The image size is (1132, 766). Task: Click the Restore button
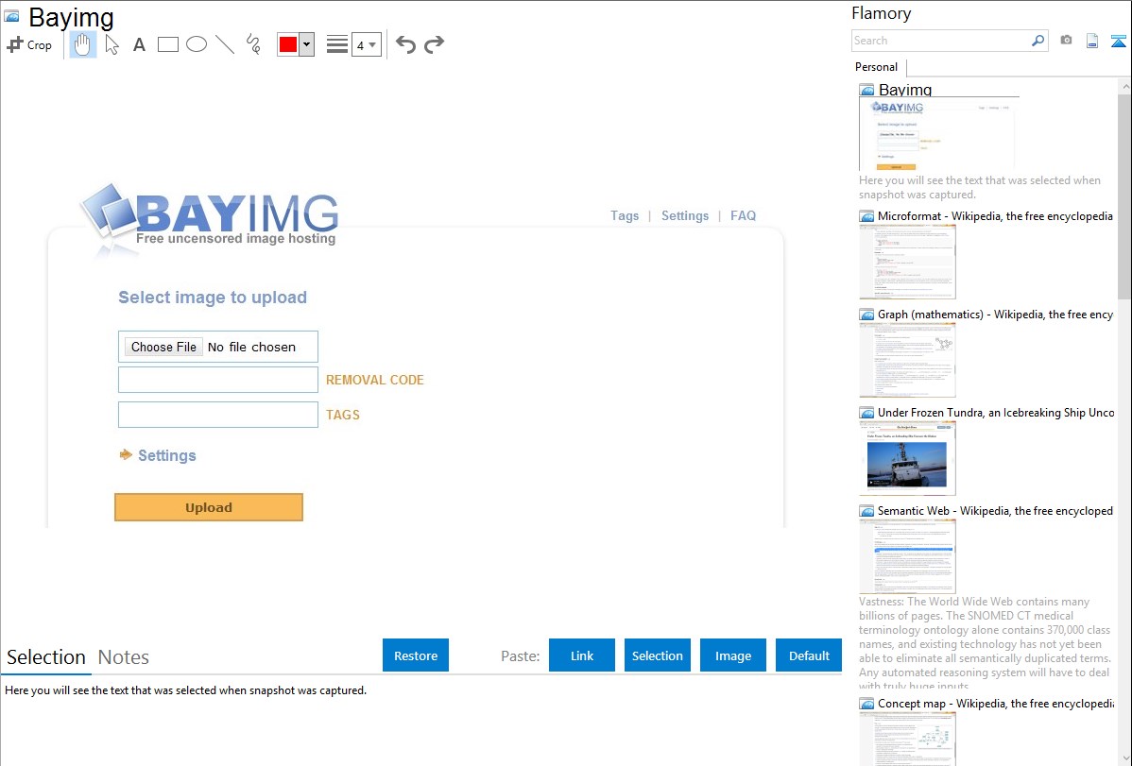click(416, 655)
